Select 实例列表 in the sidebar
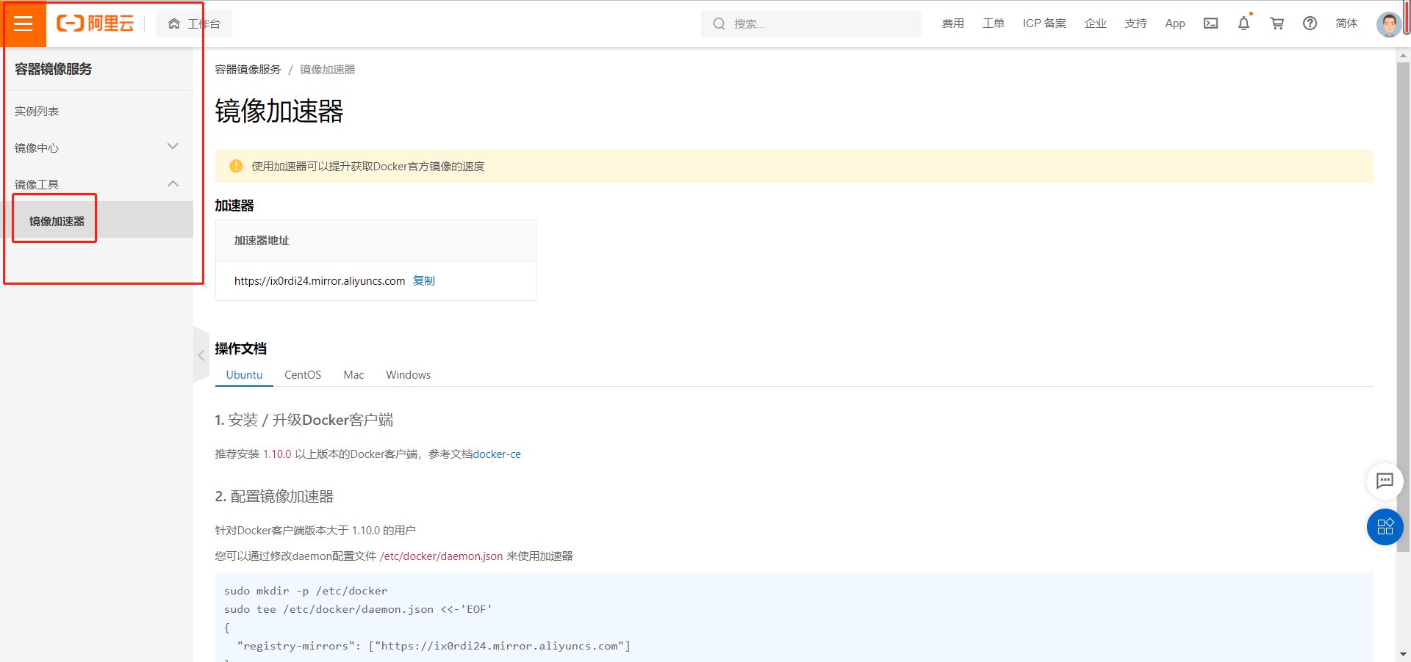This screenshot has height=662, width=1411. pyautogui.click(x=37, y=111)
